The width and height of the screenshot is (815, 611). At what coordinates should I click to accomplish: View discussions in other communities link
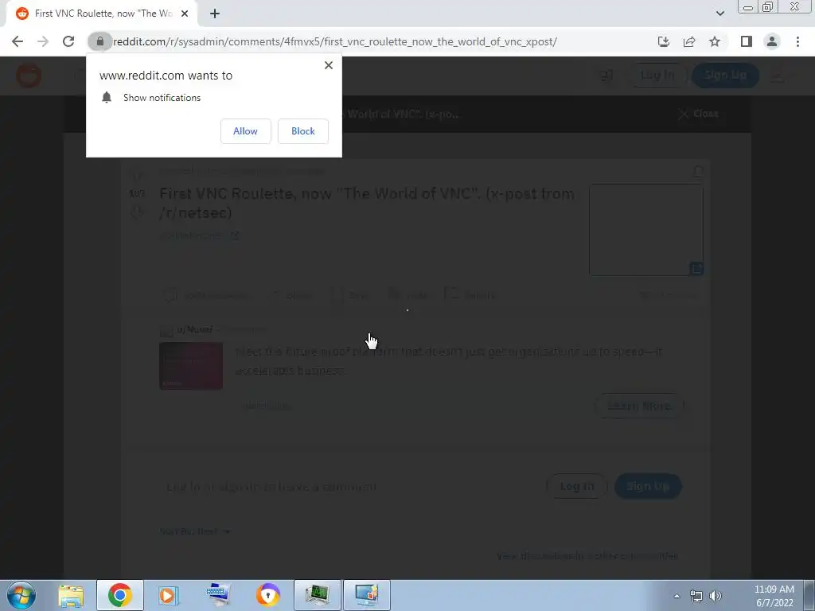(587, 556)
